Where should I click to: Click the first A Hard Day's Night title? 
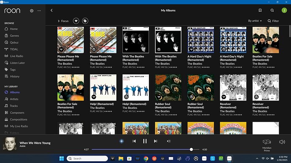point(199,58)
